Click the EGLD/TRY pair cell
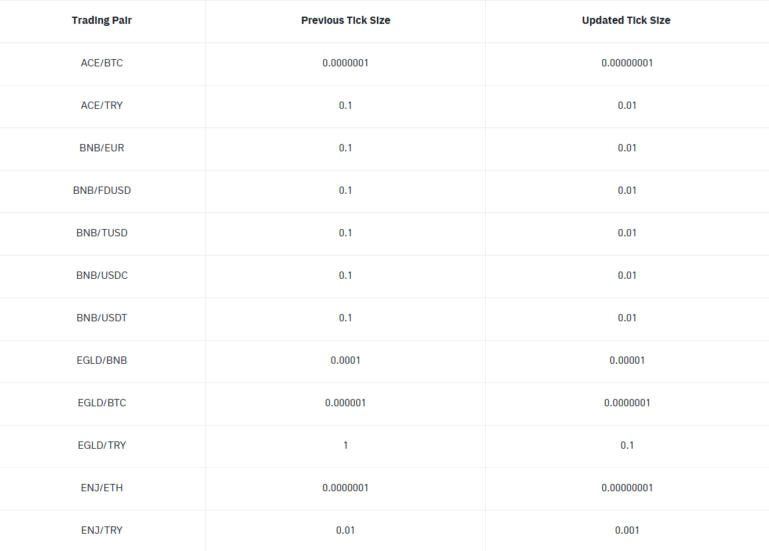The height and width of the screenshot is (551, 769). pyautogui.click(x=102, y=445)
